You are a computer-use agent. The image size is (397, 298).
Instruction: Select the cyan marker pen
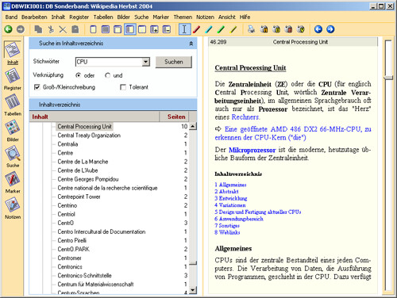coord(209,29)
